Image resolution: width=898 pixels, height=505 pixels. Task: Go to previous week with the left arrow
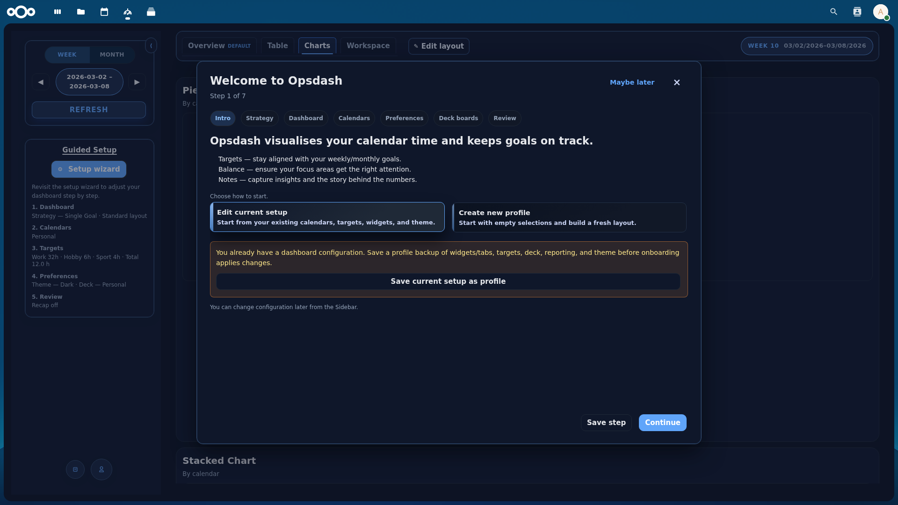41,82
